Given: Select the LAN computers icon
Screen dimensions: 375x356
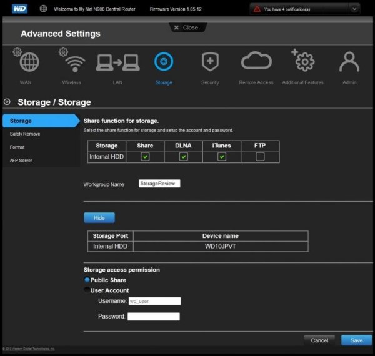Looking at the screenshot, I should pyautogui.click(x=117, y=63).
